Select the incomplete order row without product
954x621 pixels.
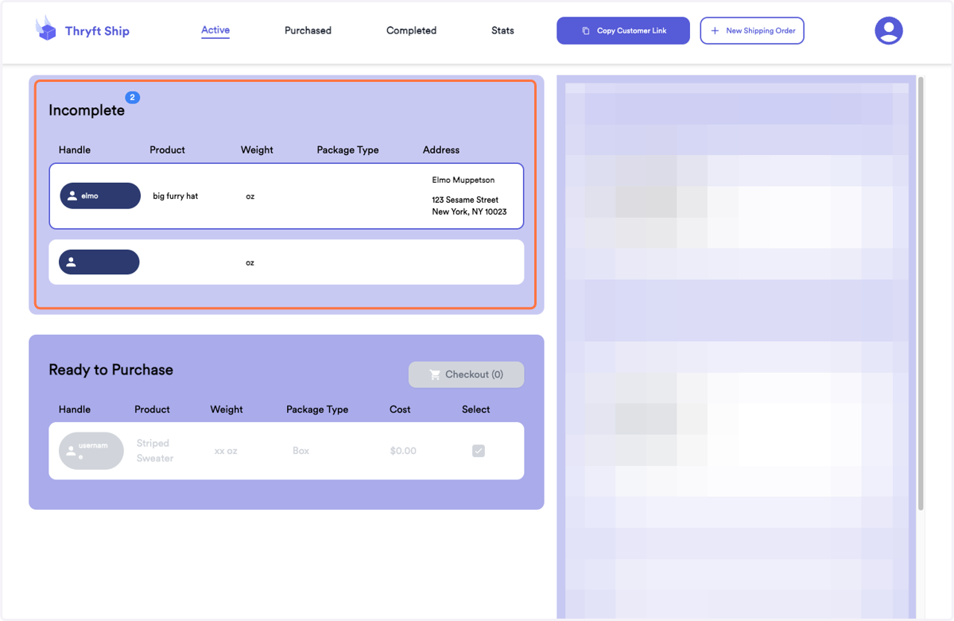286,262
